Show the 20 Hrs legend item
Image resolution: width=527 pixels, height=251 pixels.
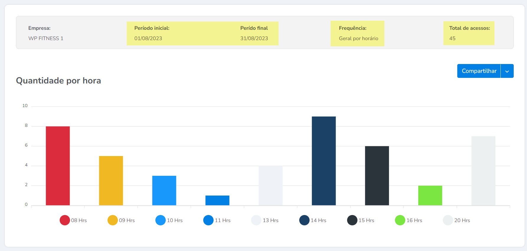[448, 220]
